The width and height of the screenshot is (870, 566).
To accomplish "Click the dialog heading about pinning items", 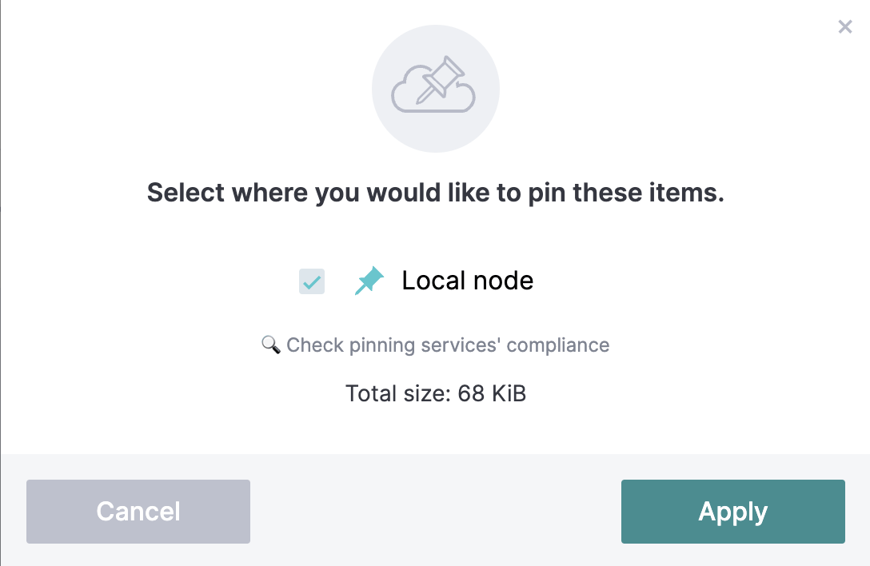I will [436, 193].
